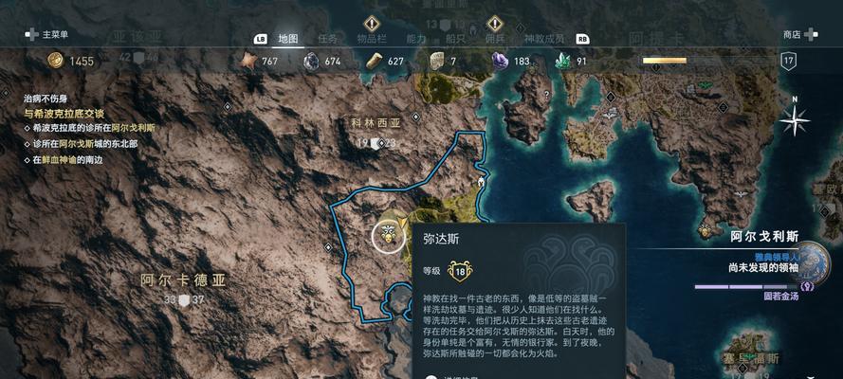Select the question mark location on island
This screenshot has height=379, width=843.
pyautogui.click(x=547, y=94)
